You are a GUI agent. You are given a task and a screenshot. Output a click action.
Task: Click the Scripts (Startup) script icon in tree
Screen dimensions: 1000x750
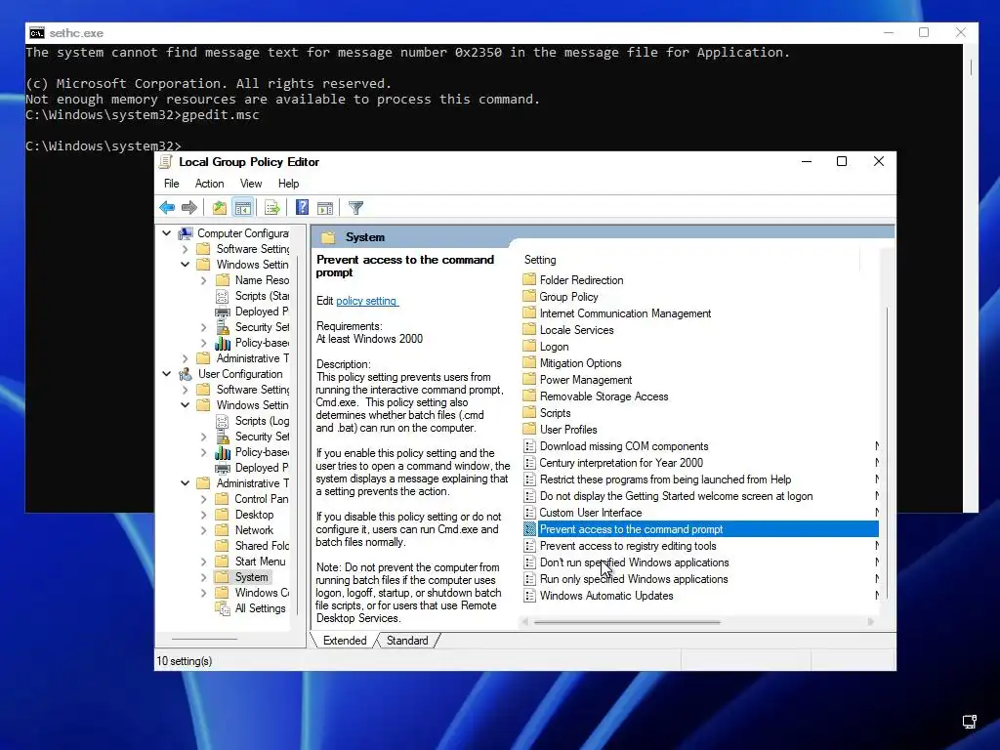222,296
